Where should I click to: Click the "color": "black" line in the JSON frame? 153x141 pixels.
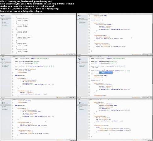[x=22, y=27]
